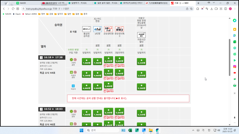
Task: Expand the system tray hidden icons chevron
Action: point(193,130)
